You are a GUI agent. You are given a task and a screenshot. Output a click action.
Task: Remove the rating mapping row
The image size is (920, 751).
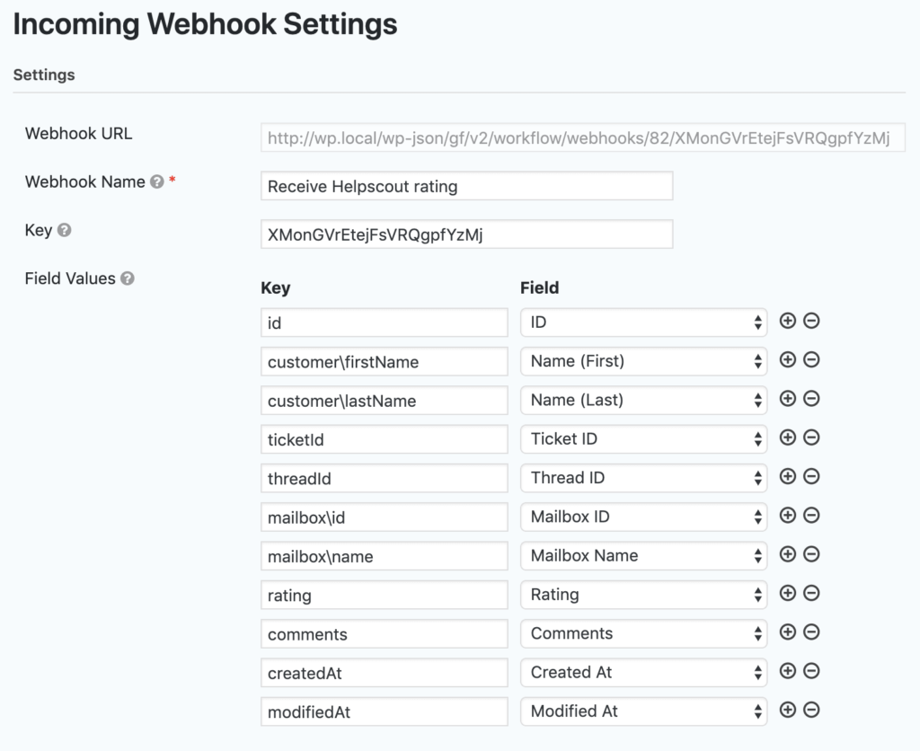(811, 593)
